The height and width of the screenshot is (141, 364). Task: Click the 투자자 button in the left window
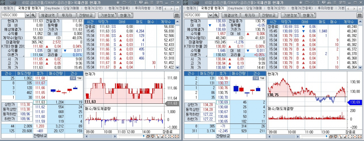[67, 15]
